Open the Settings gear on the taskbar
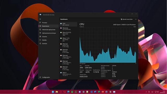The height and width of the screenshot is (94, 167). click(x=83, y=92)
